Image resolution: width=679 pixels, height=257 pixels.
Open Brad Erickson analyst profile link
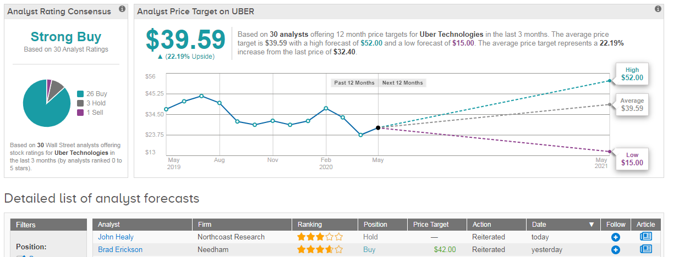point(120,250)
